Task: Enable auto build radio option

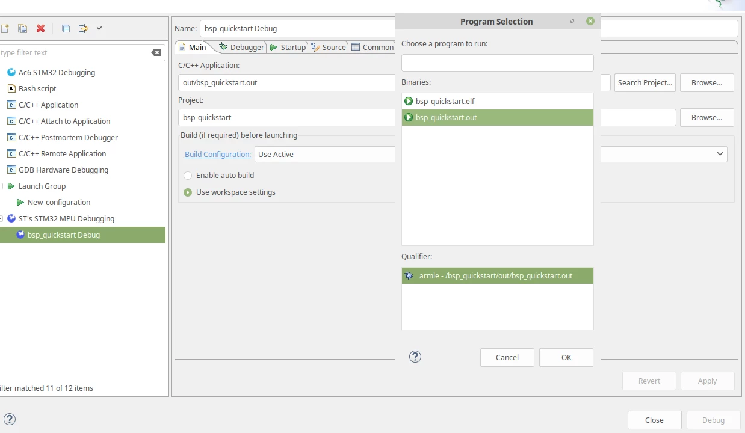Action: click(x=188, y=176)
